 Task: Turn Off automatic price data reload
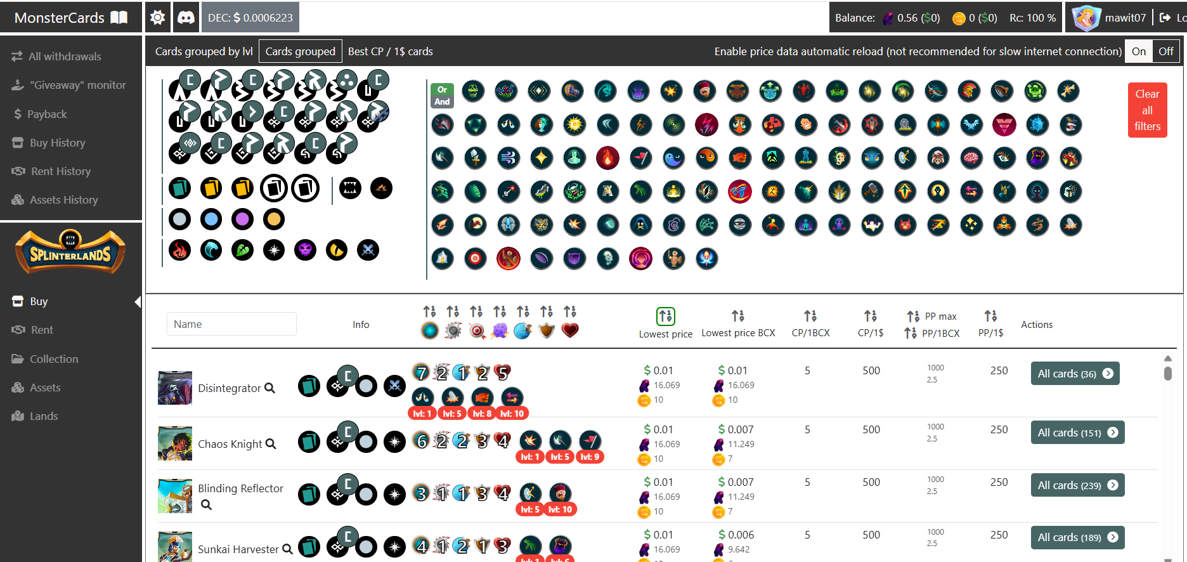pos(1165,51)
